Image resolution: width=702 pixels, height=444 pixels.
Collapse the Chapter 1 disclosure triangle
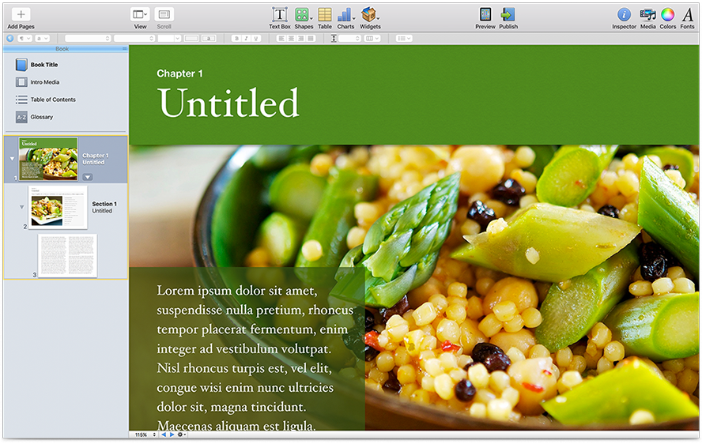pos(11,159)
